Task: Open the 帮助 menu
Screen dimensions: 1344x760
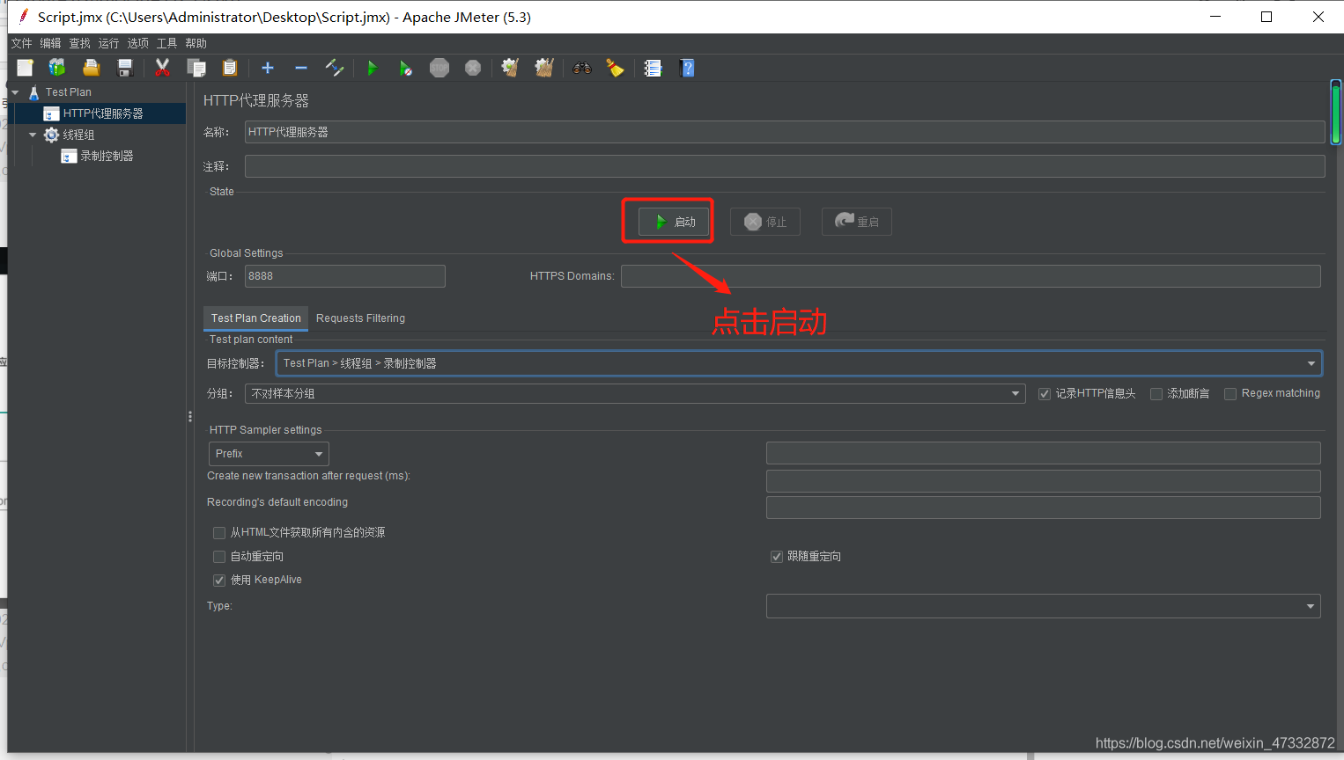Action: [196, 43]
